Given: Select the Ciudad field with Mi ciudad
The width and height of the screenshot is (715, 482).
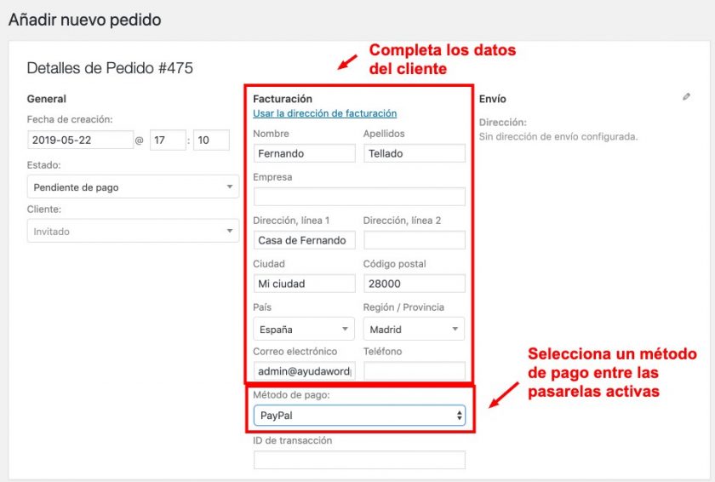Looking at the screenshot, I should (304, 284).
